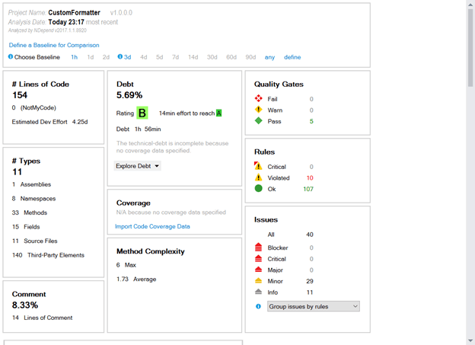Click the vertical scrollbar down arrow

(x=469, y=340)
